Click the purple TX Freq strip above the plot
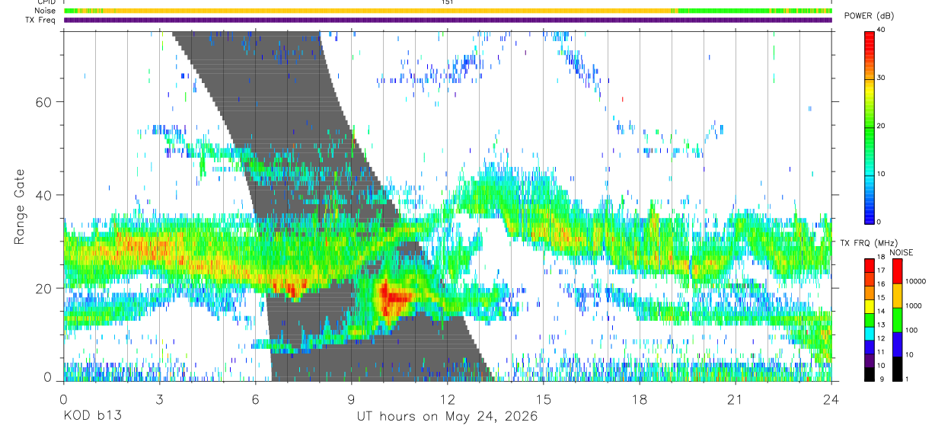 [448, 20]
